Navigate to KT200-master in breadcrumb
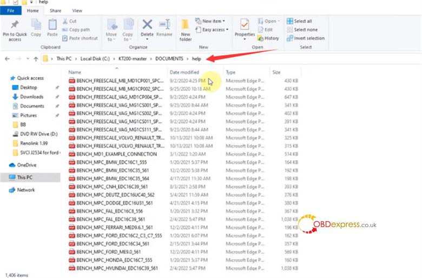Screen dimensions: 422x278 point(133,58)
